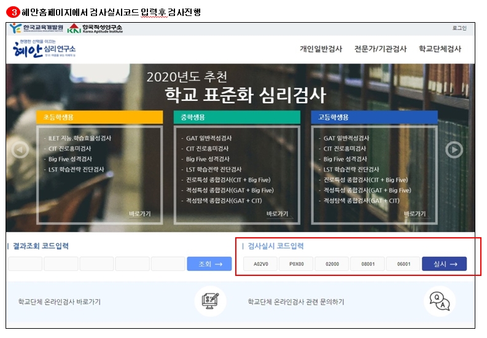
Task: Open the 전문가/기관검사 menu
Action: coord(380,49)
